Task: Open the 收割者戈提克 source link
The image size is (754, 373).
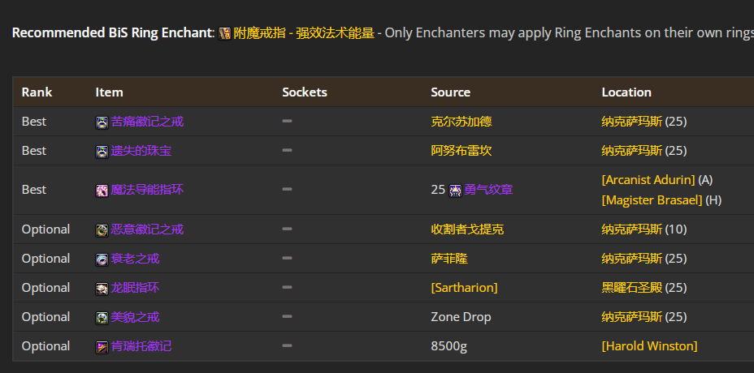Action: tap(467, 229)
